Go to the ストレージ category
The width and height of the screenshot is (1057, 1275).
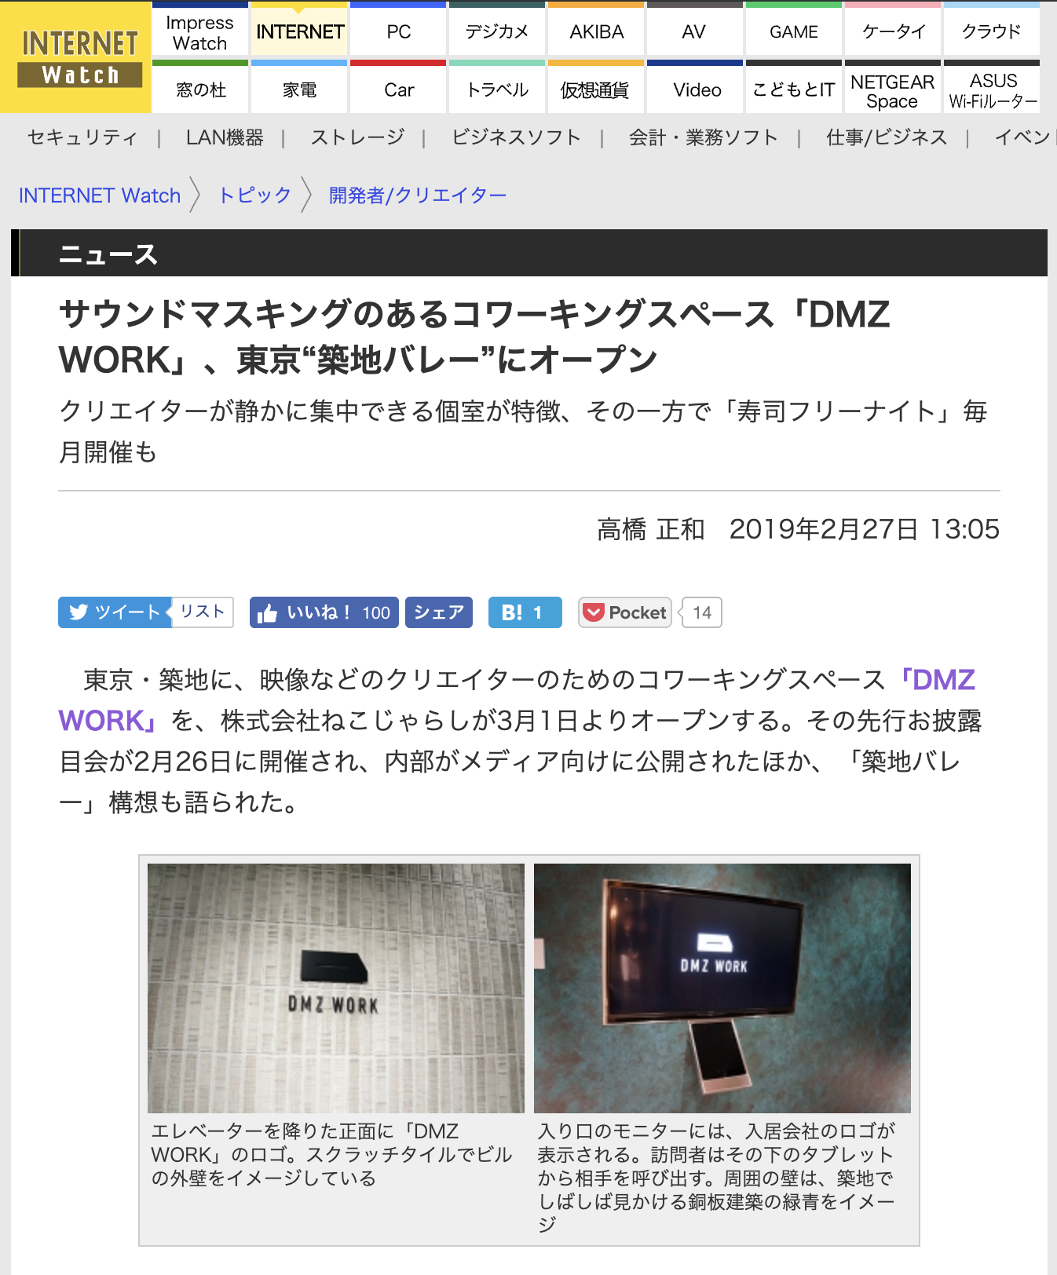pos(357,137)
